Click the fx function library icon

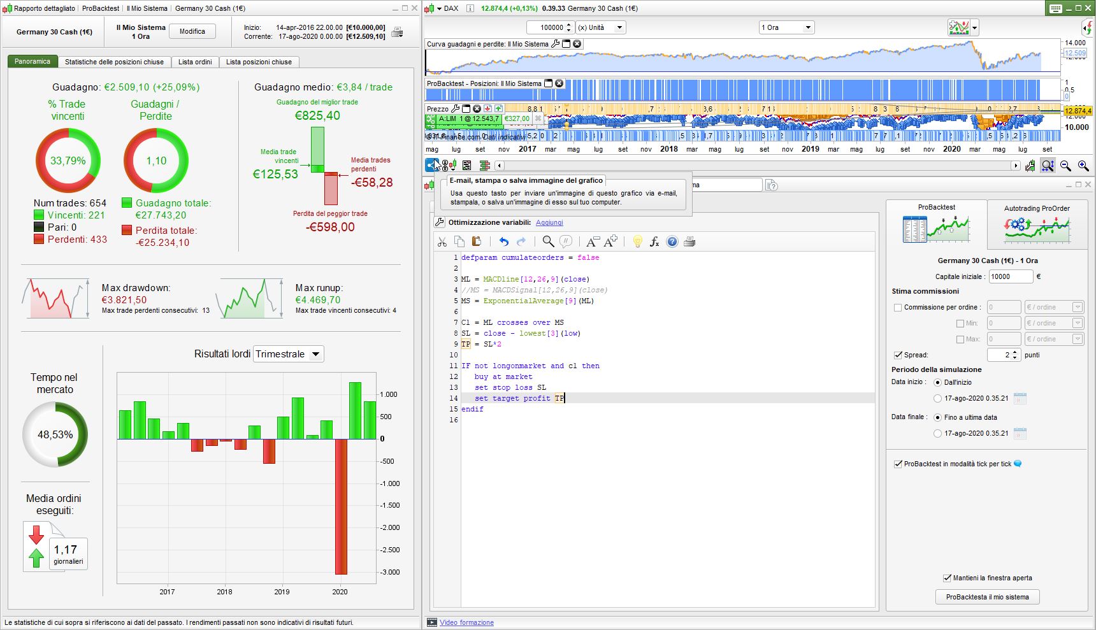click(x=654, y=241)
